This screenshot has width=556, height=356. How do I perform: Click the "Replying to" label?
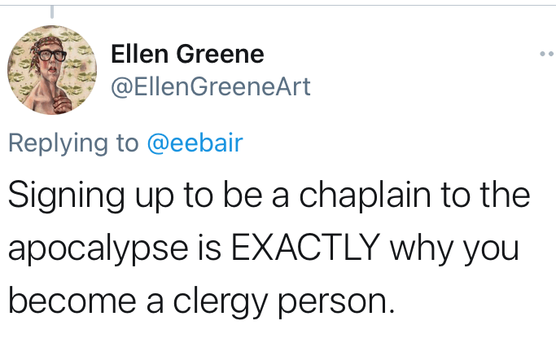pyautogui.click(x=73, y=143)
